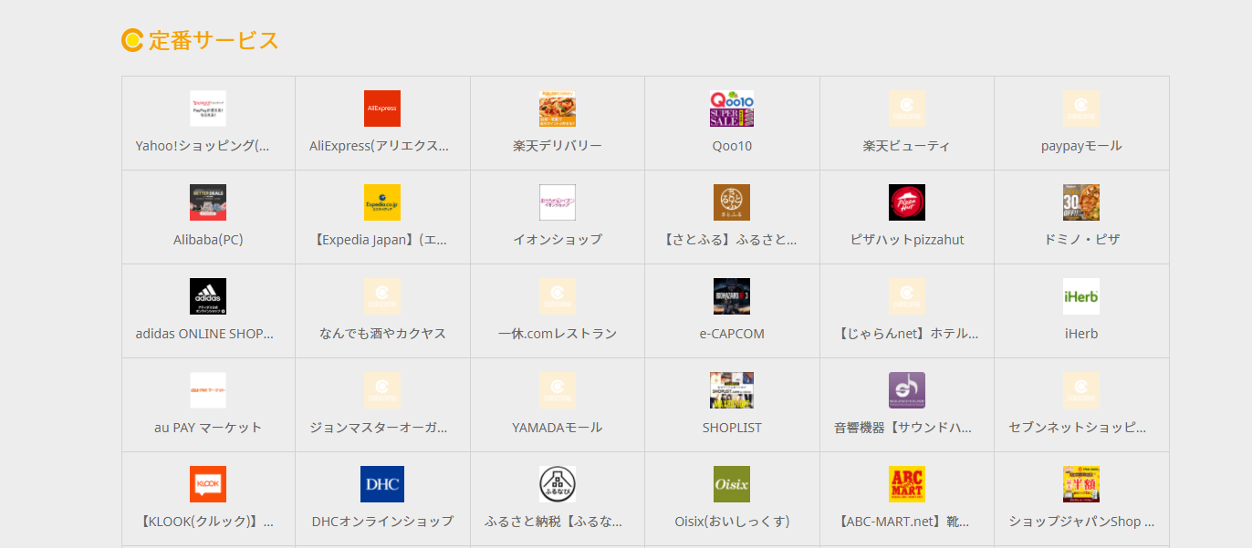The height and width of the screenshot is (548, 1252).
Task: Select the イオンショップ logo icon
Action: (558, 202)
